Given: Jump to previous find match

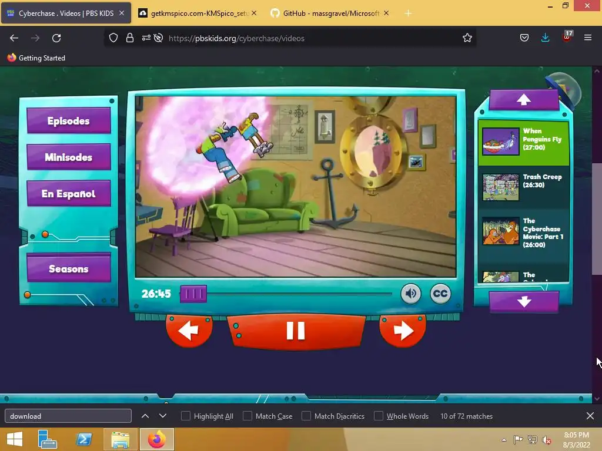Looking at the screenshot, I should click(145, 416).
